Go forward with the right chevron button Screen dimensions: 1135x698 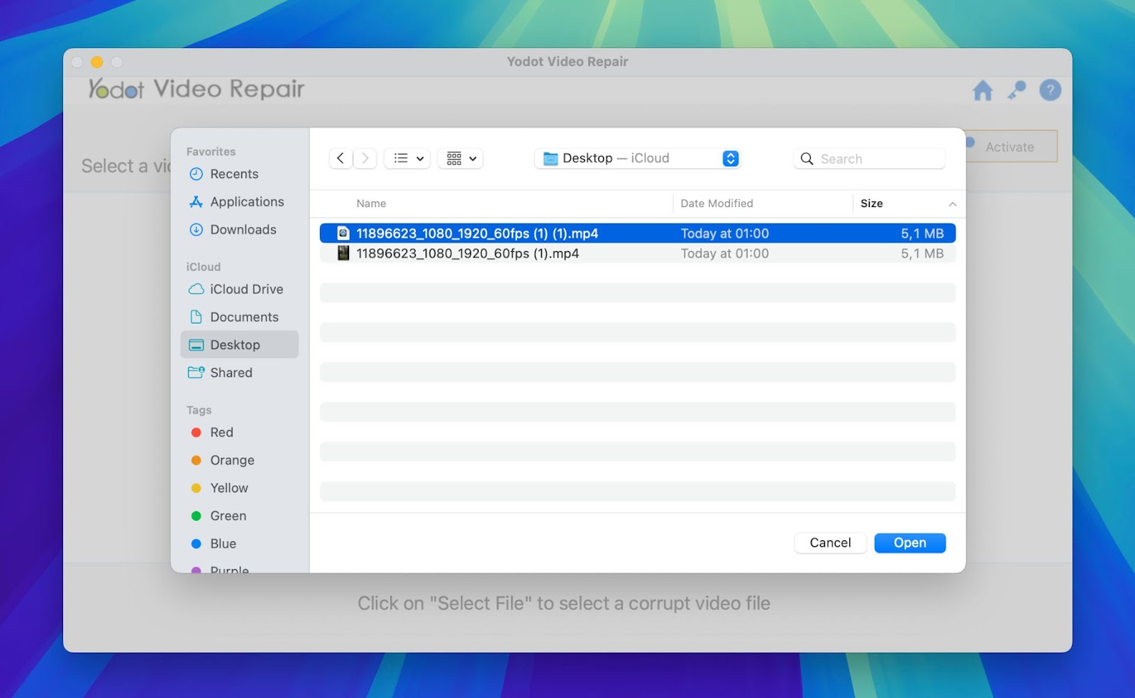[365, 158]
